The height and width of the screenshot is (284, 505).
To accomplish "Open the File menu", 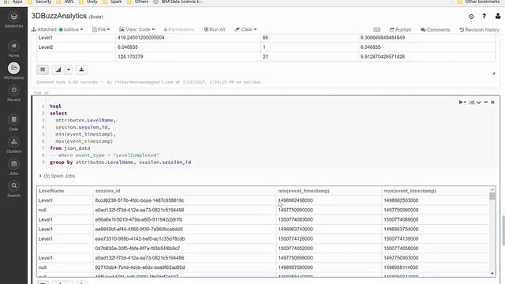I will pyautogui.click(x=101, y=30).
